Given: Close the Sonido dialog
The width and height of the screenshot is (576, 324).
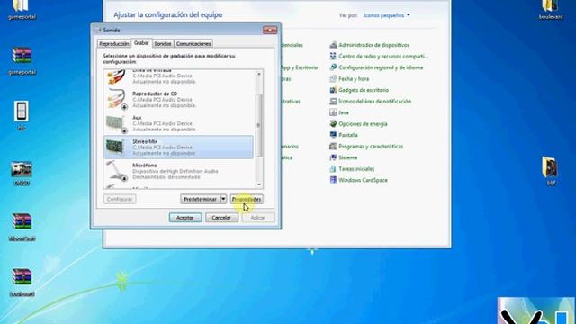Looking at the screenshot, I should pyautogui.click(x=270, y=30).
